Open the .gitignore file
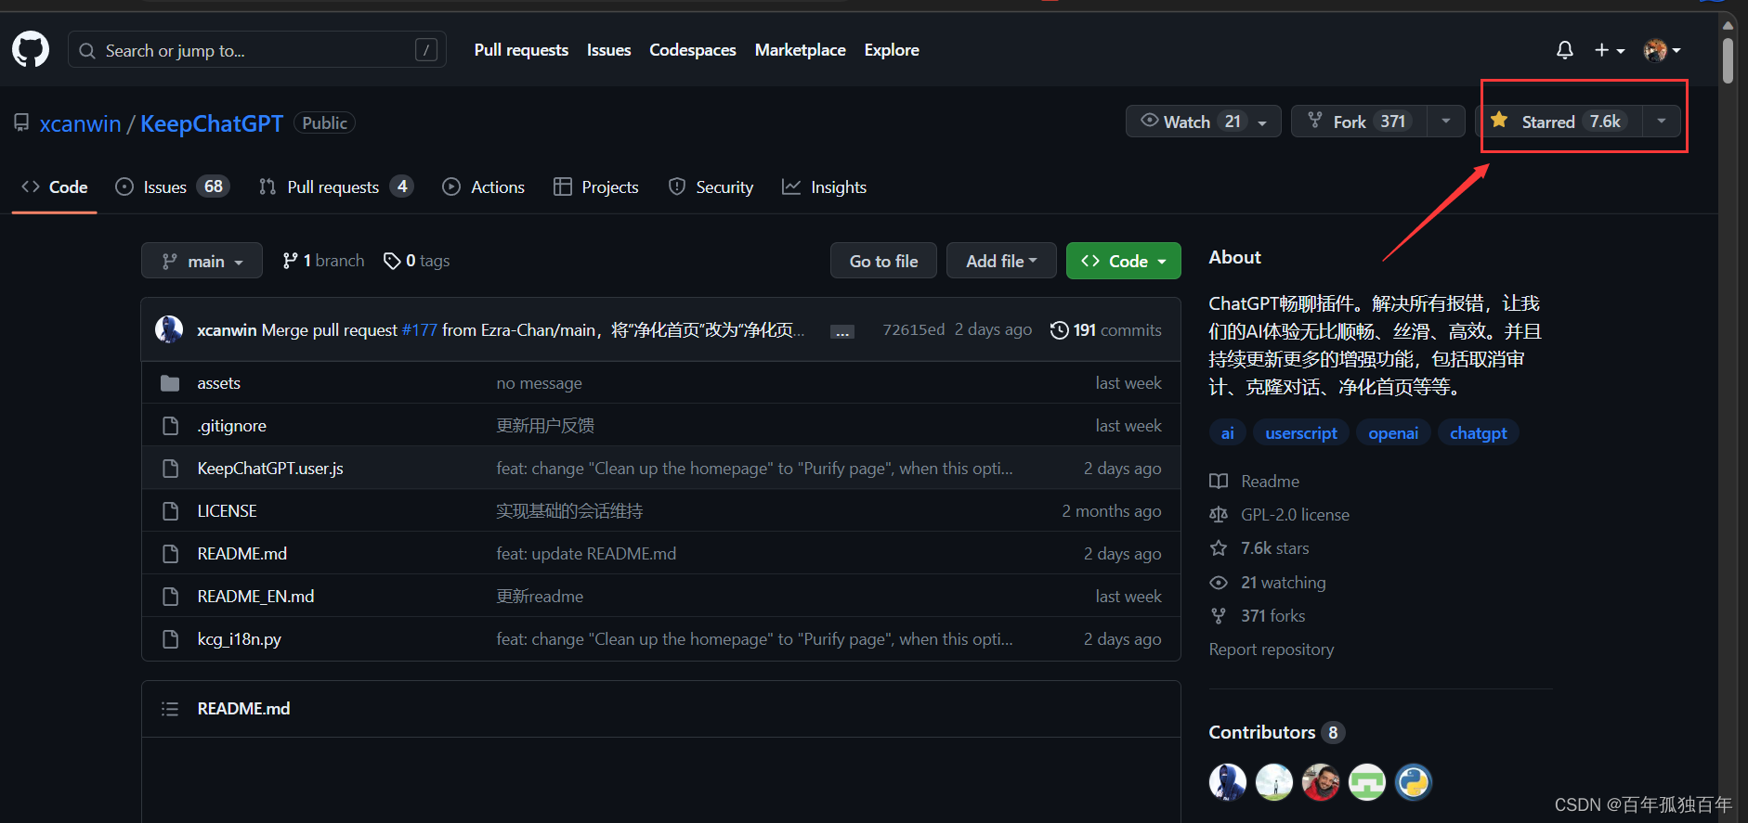Viewport: 1748px width, 823px height. 231,426
